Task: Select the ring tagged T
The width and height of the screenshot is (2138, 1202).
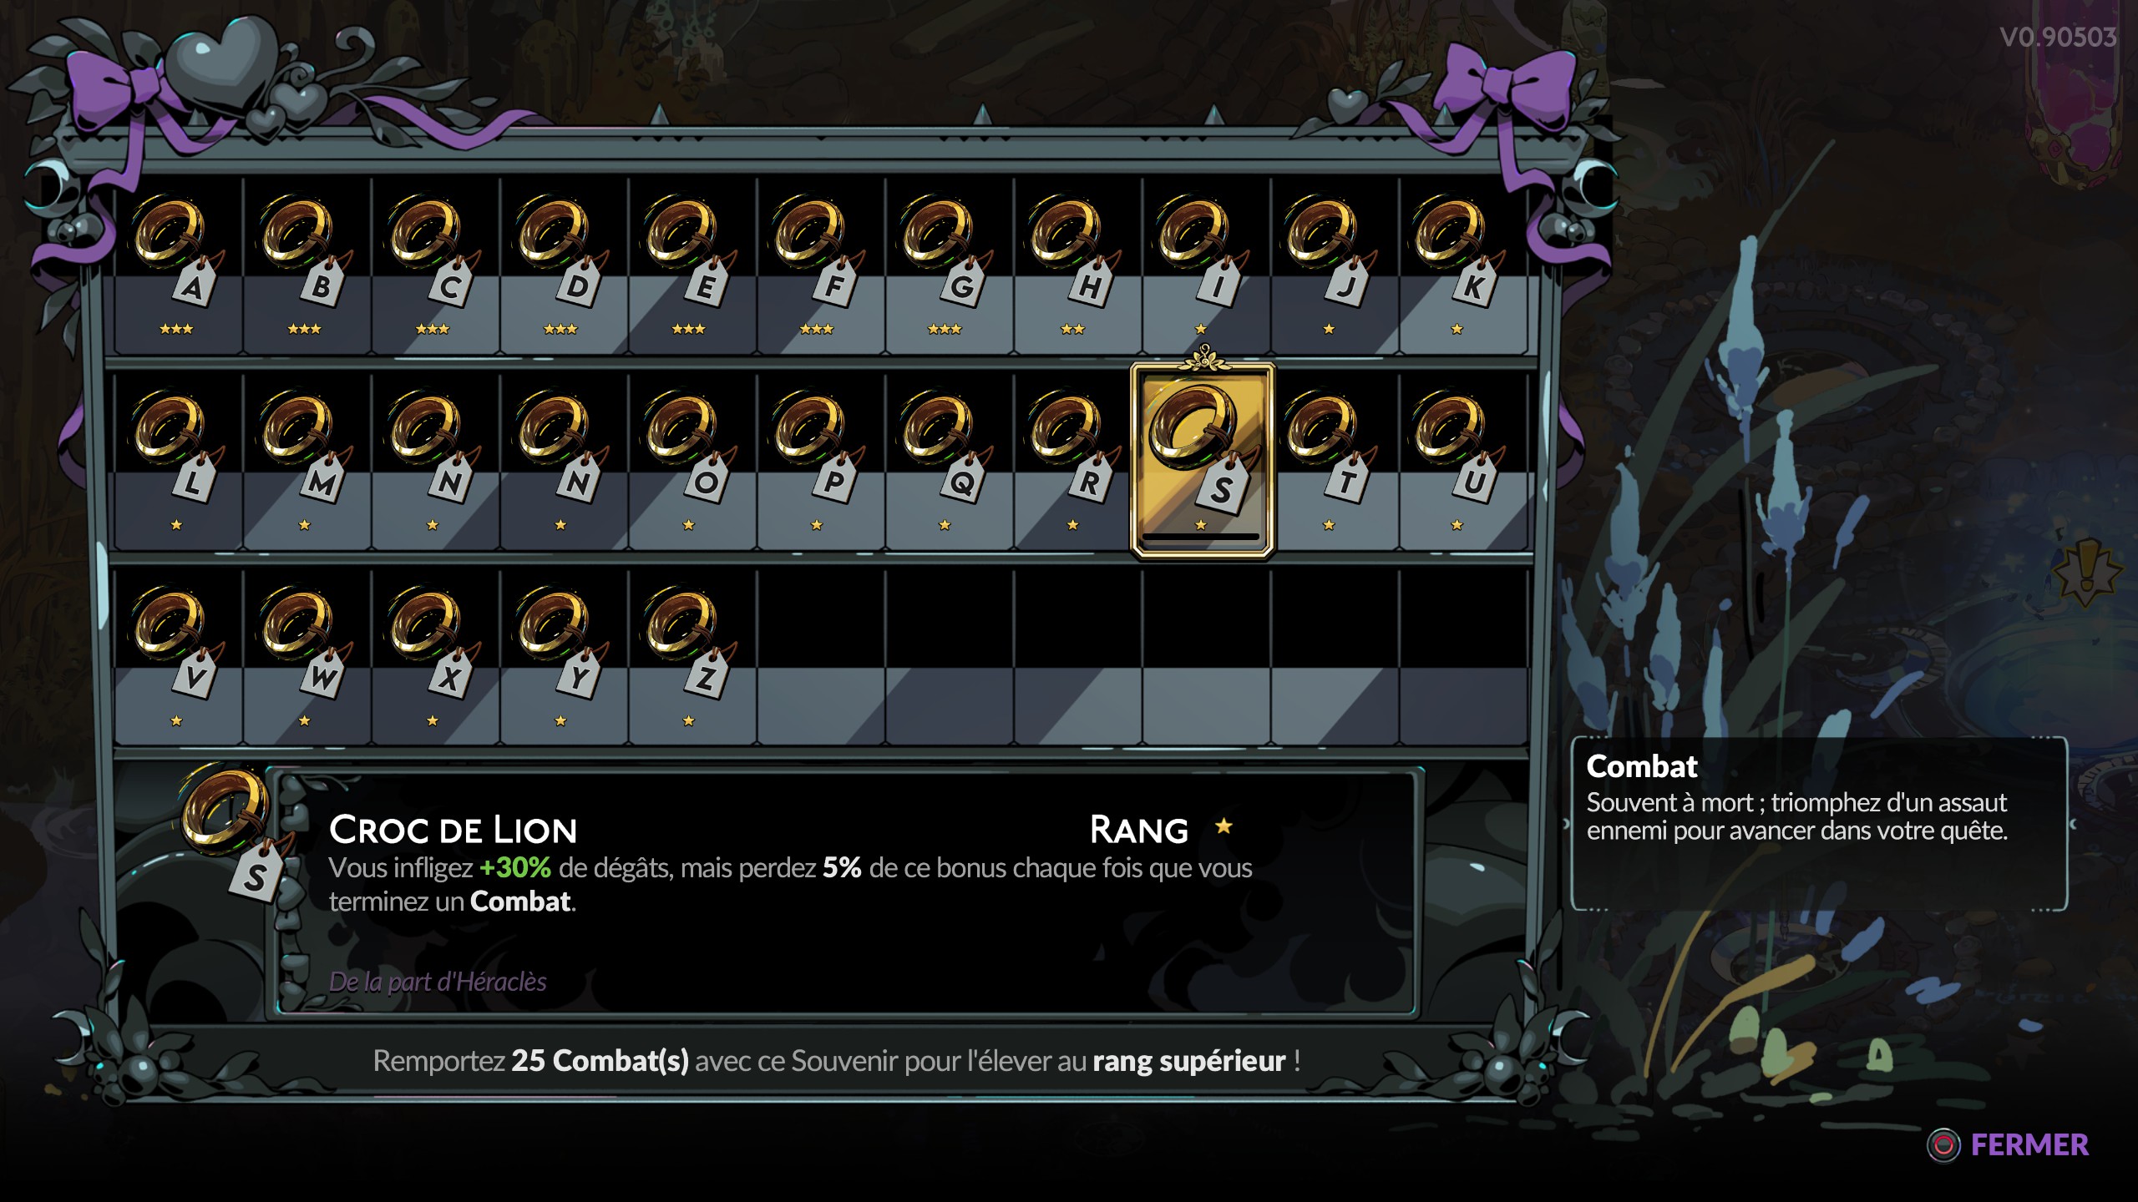Action: click(1331, 462)
